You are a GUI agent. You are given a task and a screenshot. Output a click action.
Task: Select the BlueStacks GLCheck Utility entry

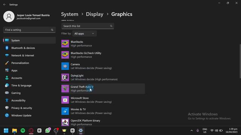pyautogui.click(x=103, y=55)
